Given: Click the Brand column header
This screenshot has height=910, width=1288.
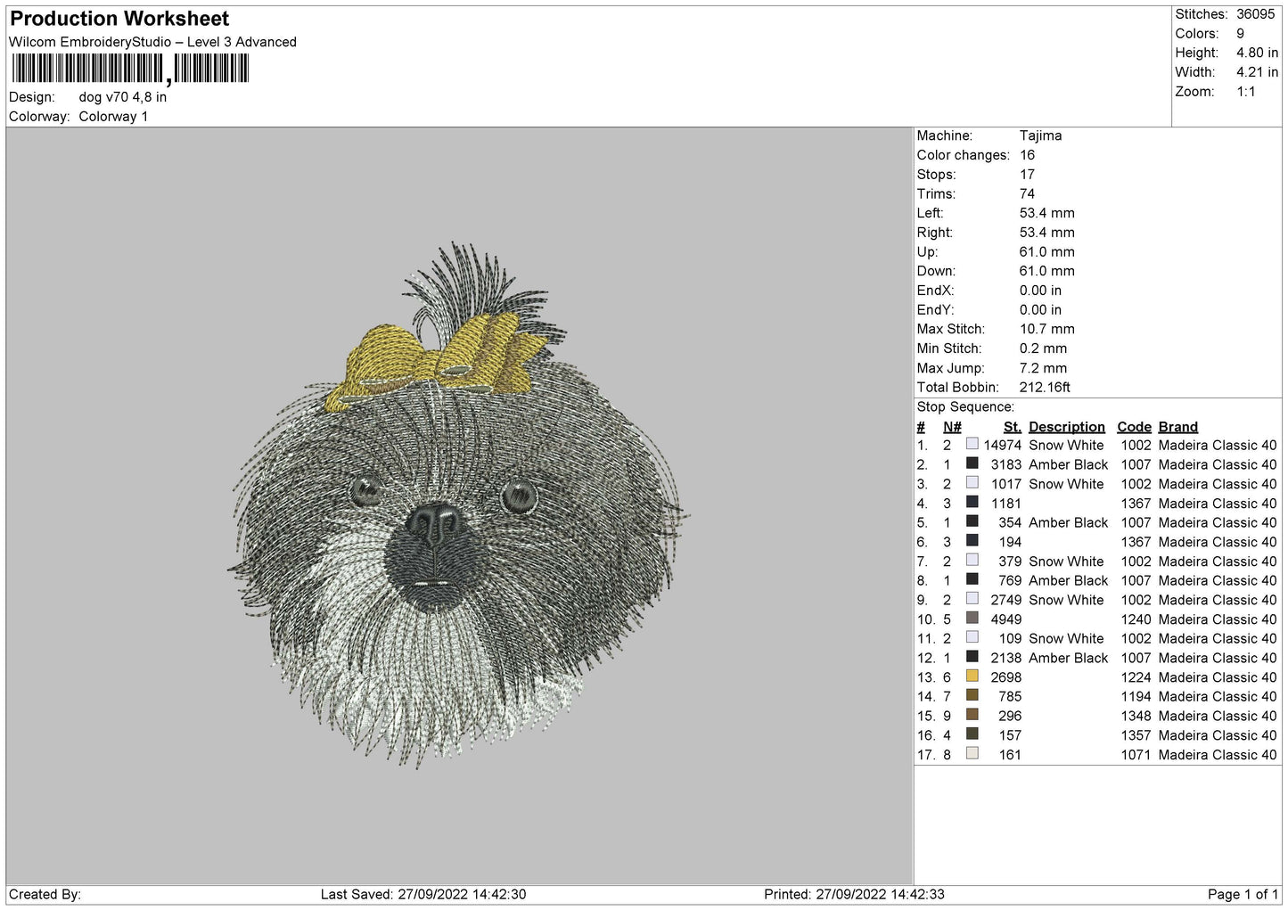Looking at the screenshot, I should (x=1177, y=427).
